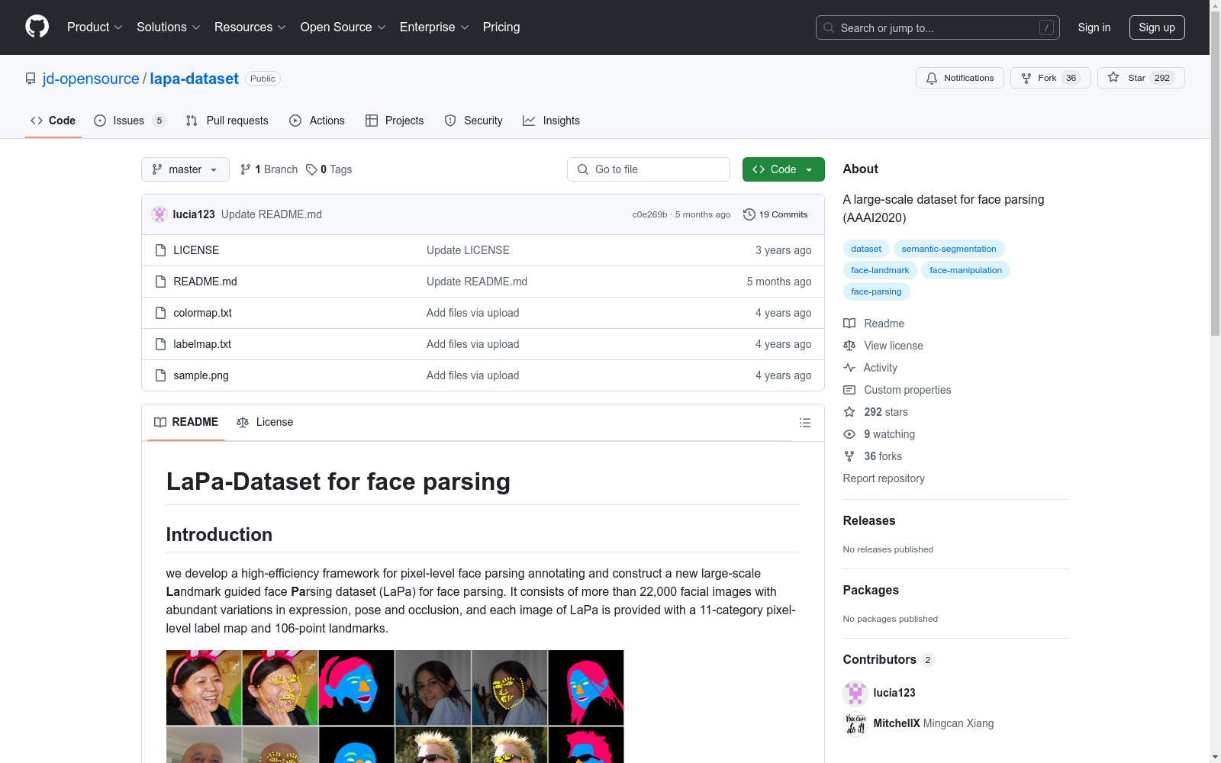Screen dimensions: 1221x763
Task: Open the Pull requests tab
Action: point(227,121)
